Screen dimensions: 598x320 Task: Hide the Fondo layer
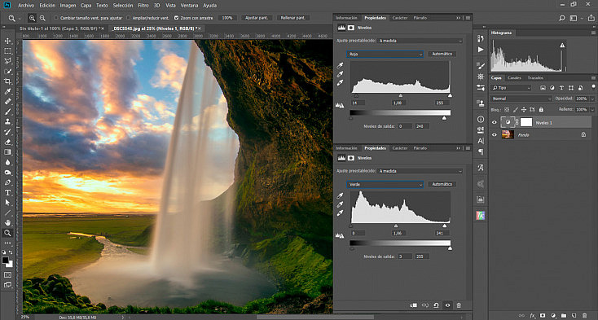point(495,134)
